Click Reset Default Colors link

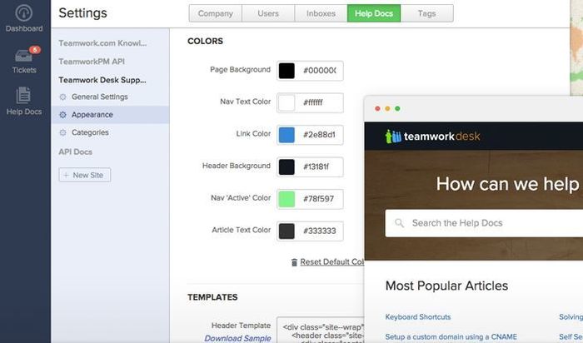coord(332,262)
